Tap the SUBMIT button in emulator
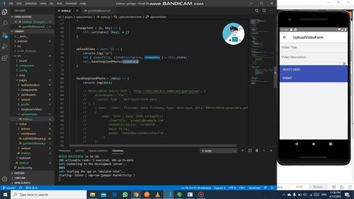Viewport: 354px width, 199px height. 314,78
